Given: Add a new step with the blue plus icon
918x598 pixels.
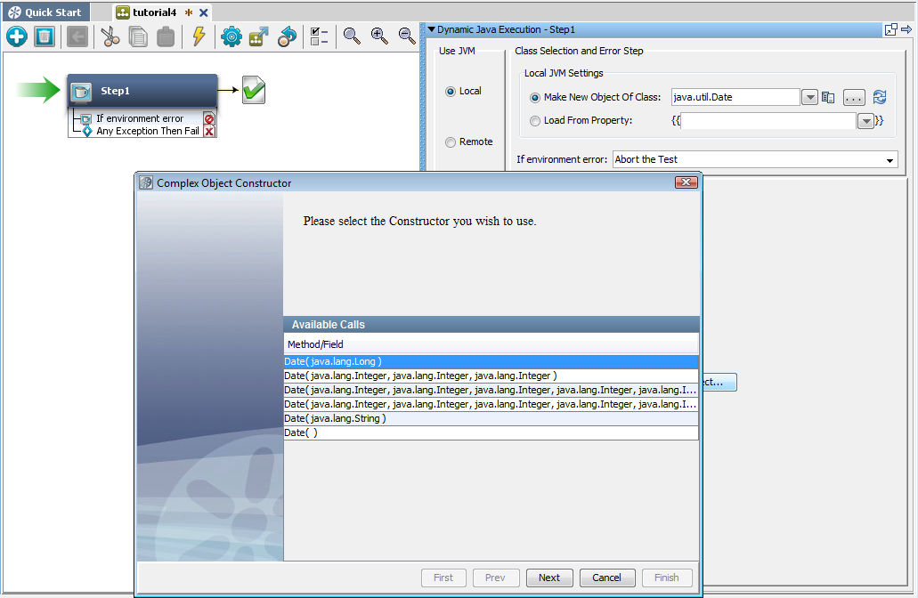Looking at the screenshot, I should (16, 36).
